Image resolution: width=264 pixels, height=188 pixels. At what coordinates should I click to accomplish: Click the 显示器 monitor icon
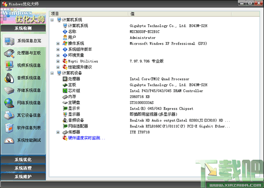65,115
